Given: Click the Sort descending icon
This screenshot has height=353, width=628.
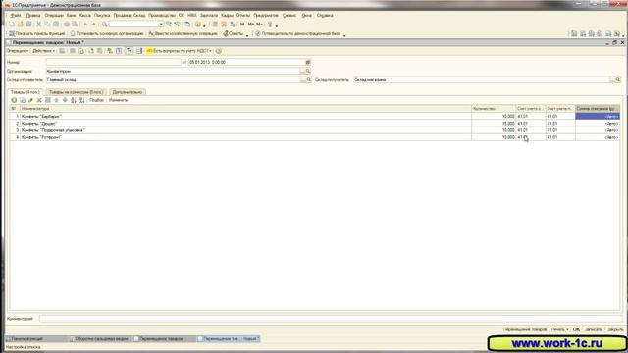Looking at the screenshot, I should 81,100.
